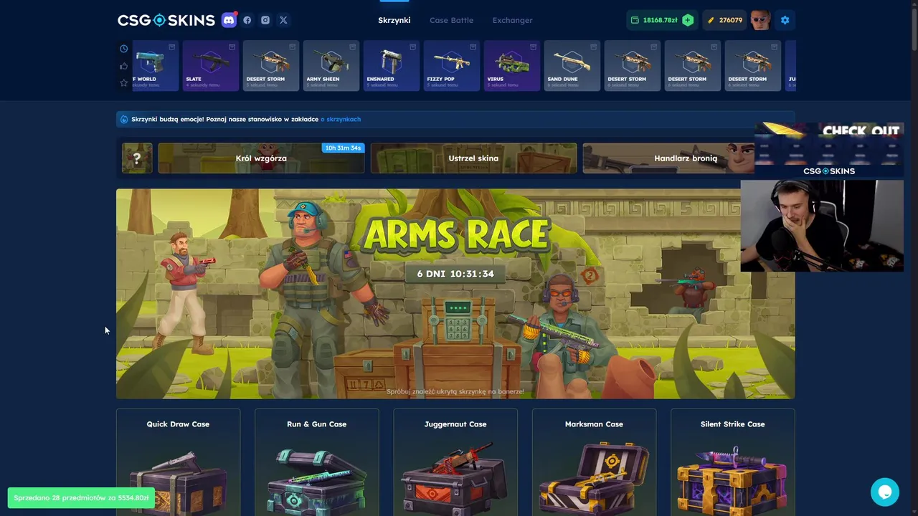The width and height of the screenshot is (918, 516).
Task: Open the Facebook link icon
Action: coord(247,20)
